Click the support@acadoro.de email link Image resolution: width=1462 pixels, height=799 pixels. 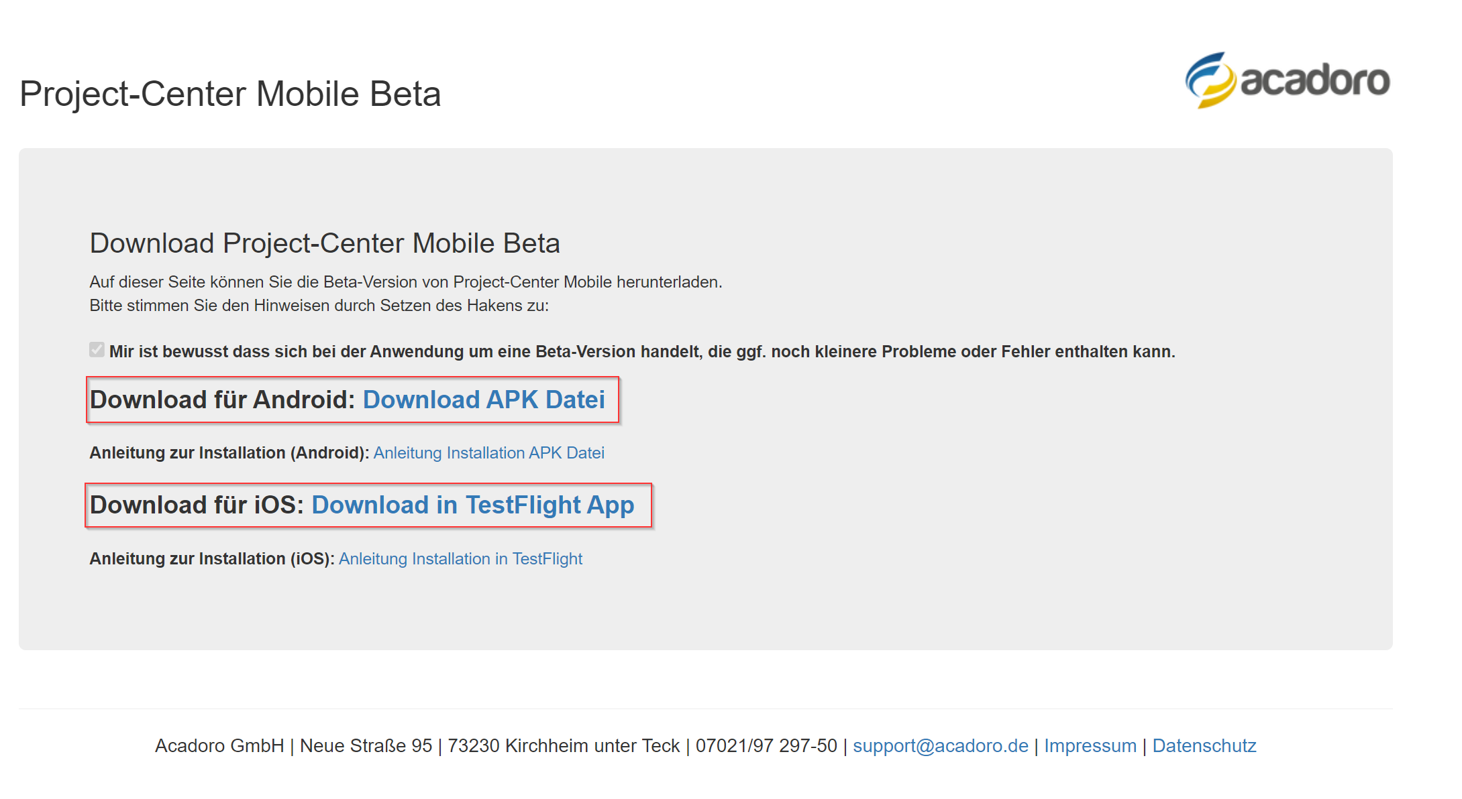point(940,746)
